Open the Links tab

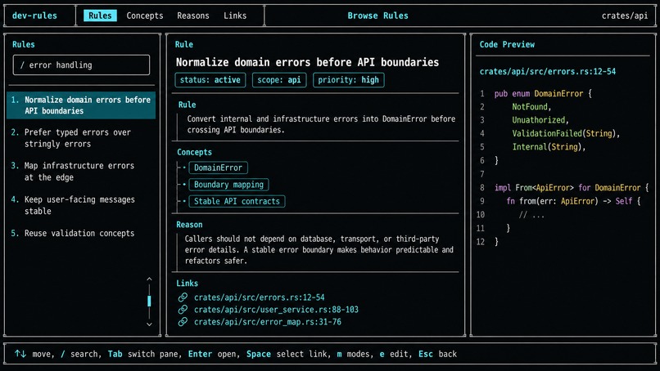click(x=235, y=16)
